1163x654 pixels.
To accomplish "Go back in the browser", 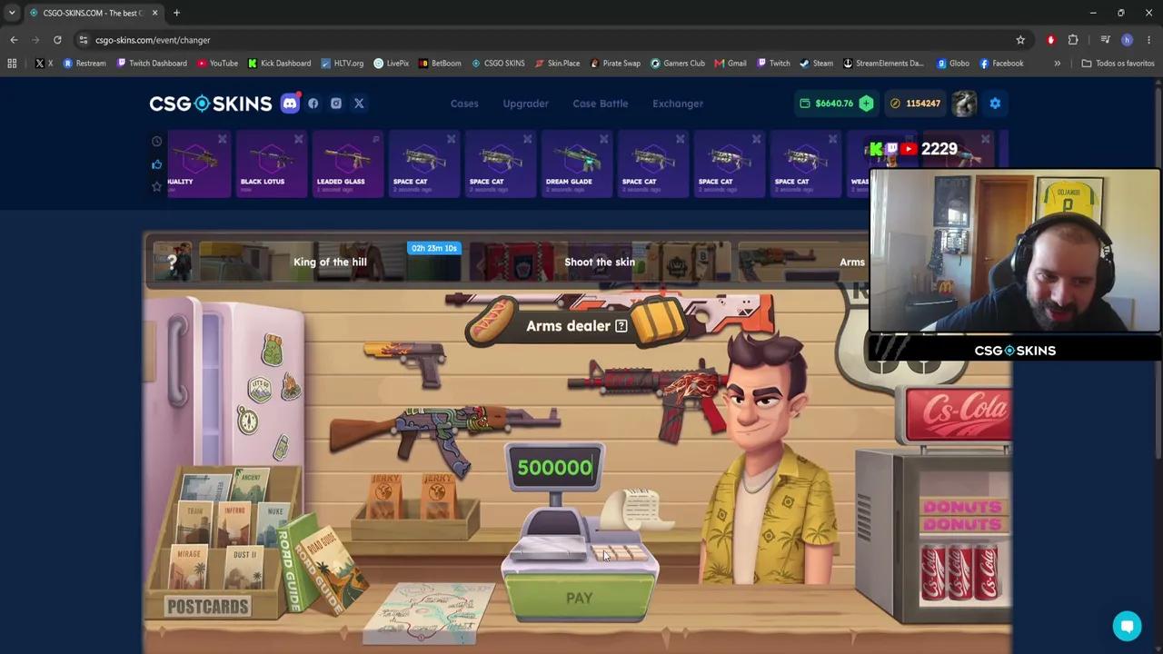I will point(14,40).
